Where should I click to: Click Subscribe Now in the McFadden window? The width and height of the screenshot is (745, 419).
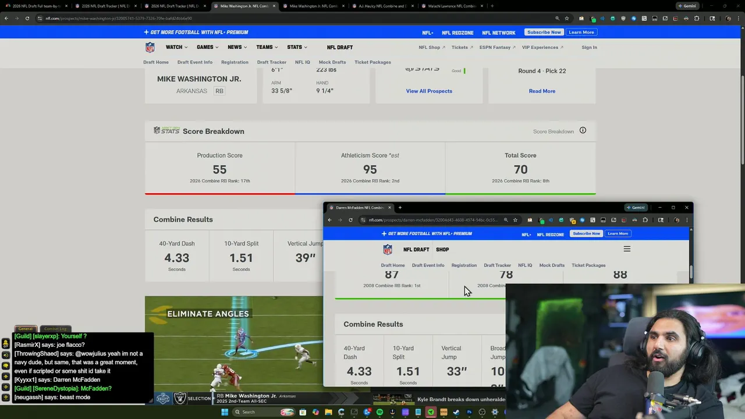tap(586, 233)
